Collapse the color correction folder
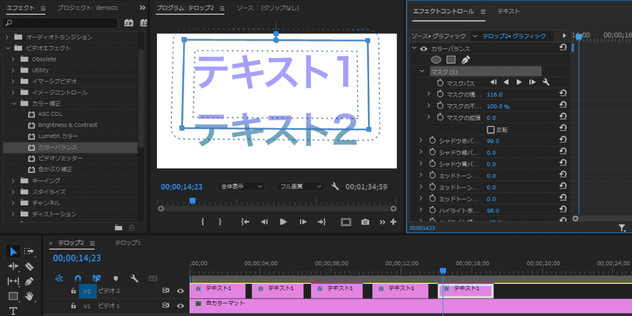Screen dimensions: 632x316 point(13,103)
